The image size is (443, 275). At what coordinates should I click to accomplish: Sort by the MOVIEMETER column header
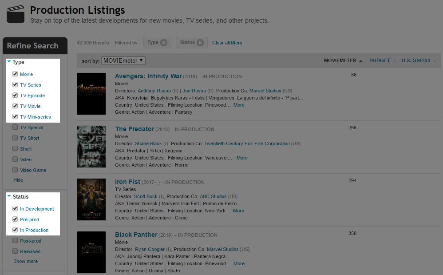pos(343,60)
